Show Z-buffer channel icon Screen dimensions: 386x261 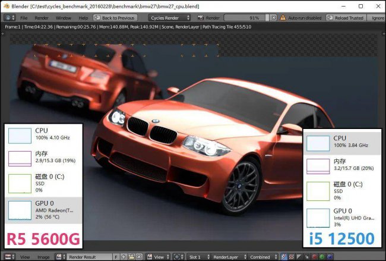point(307,257)
